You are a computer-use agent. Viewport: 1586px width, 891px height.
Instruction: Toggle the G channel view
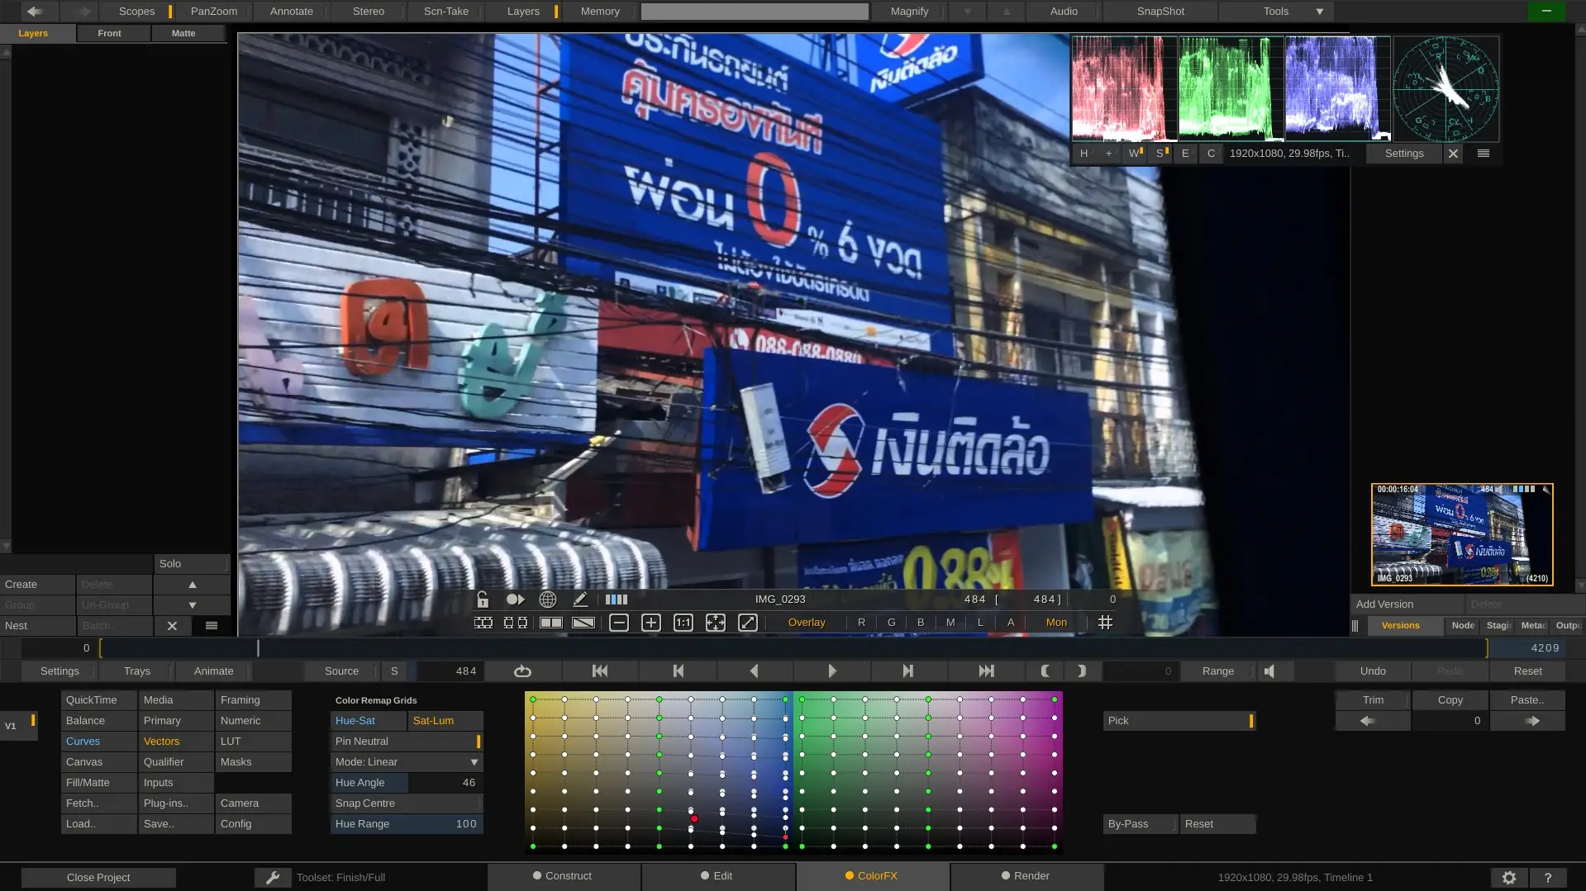tap(892, 623)
